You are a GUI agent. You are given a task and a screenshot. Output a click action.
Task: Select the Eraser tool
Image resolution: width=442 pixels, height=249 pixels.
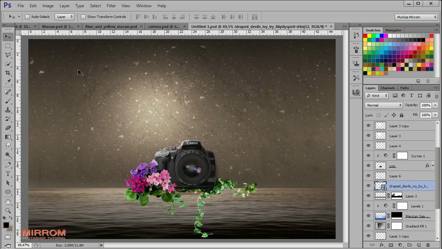[x=8, y=128]
